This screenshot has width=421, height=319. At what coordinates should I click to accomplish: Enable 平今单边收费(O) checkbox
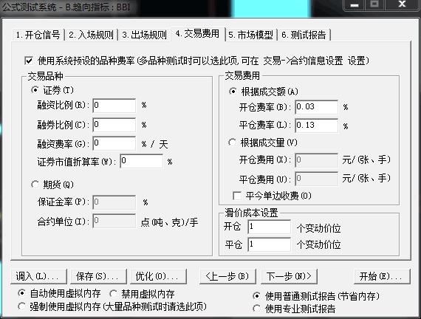(237, 196)
